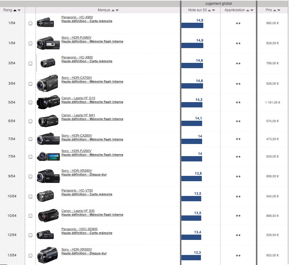The width and height of the screenshot is (289, 265).
Task: Tick the checkbox for Sony HDR-PJ580V
Action: (x=30, y=43)
